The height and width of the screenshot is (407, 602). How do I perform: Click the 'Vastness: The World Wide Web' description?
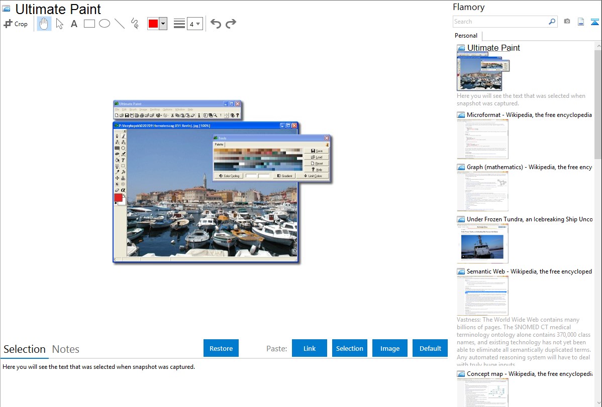(x=524, y=342)
